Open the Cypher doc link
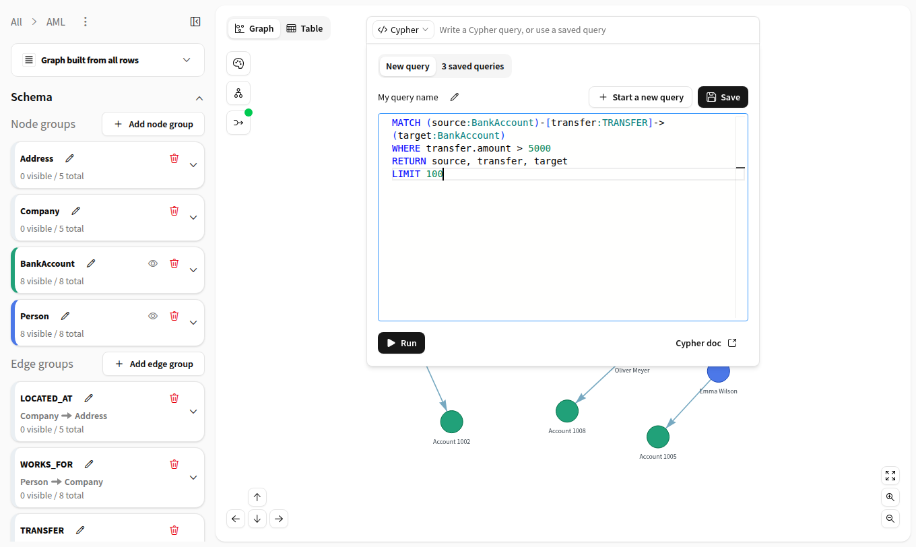The image size is (916, 547). pos(706,343)
